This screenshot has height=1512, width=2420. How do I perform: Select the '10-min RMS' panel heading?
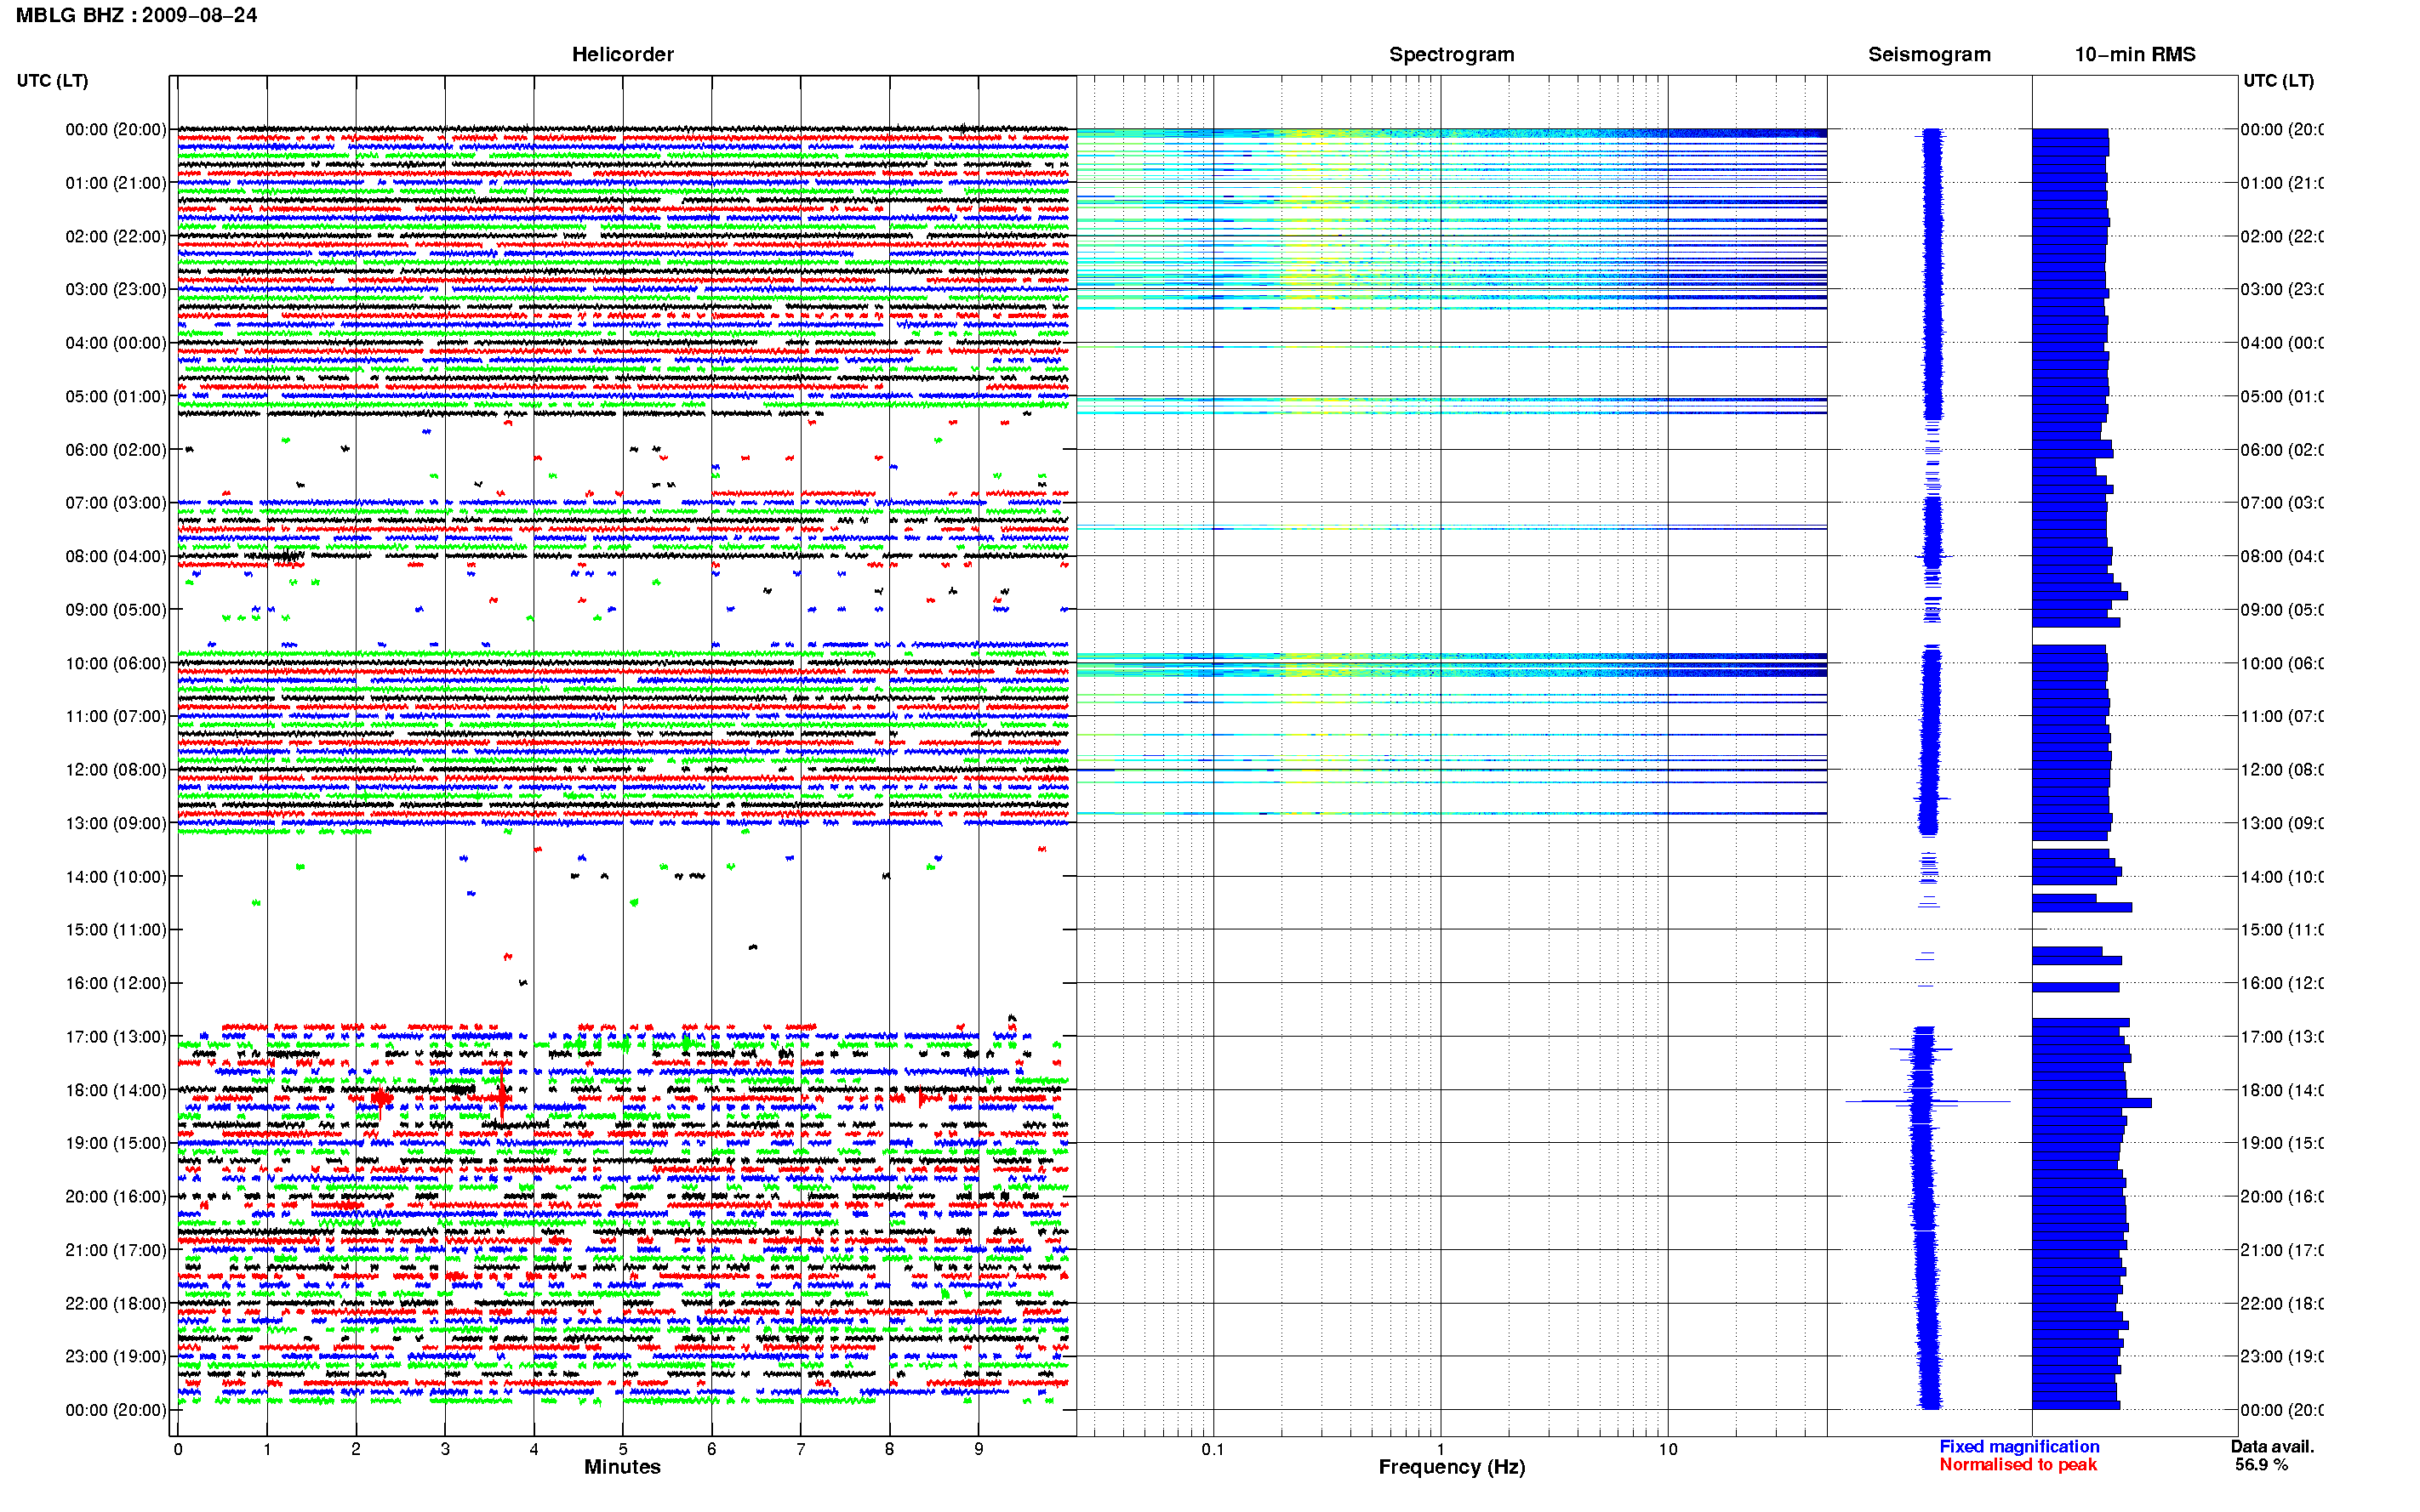[x=2134, y=54]
